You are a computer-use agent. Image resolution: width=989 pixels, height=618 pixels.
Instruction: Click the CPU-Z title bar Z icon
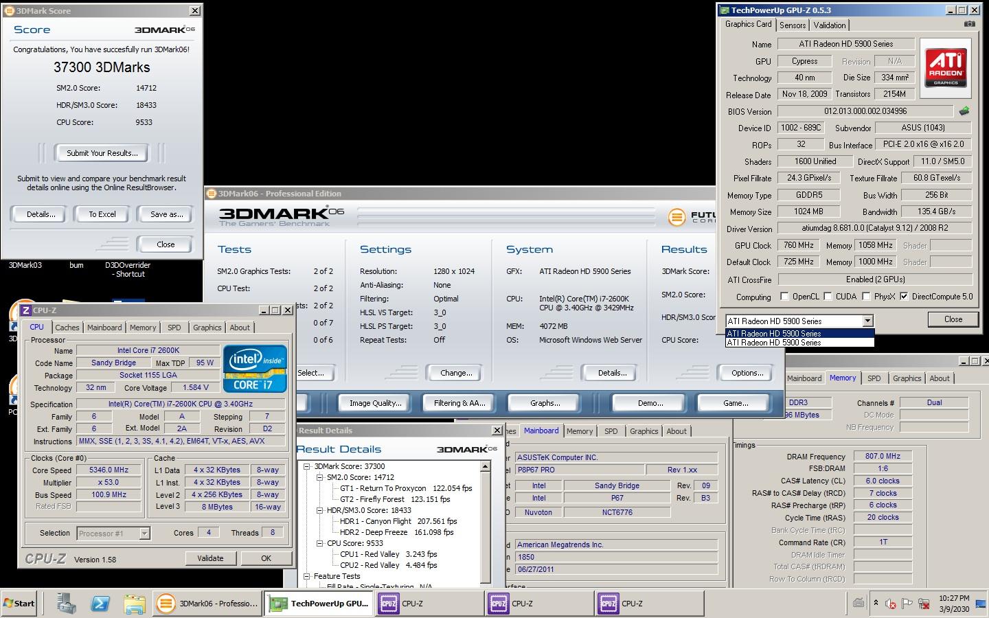tap(26, 310)
